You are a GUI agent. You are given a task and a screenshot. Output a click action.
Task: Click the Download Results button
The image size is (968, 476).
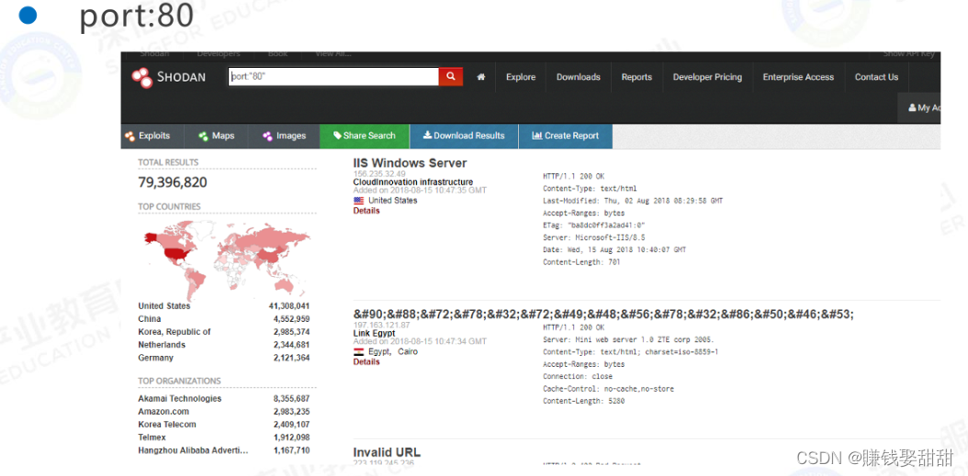point(464,136)
